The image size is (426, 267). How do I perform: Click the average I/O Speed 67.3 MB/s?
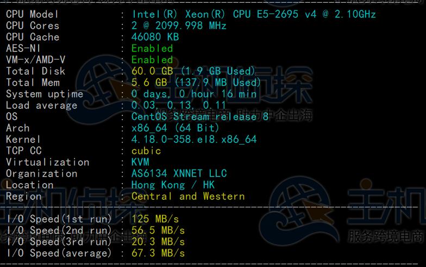158,253
